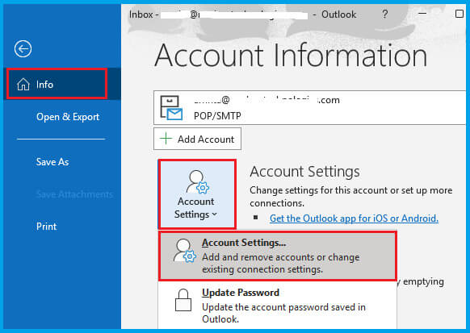Go back using the circled arrow icon

(23, 48)
